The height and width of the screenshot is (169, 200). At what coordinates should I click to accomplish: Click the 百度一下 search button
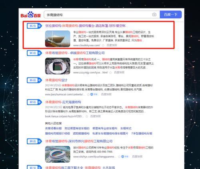(x=171, y=14)
